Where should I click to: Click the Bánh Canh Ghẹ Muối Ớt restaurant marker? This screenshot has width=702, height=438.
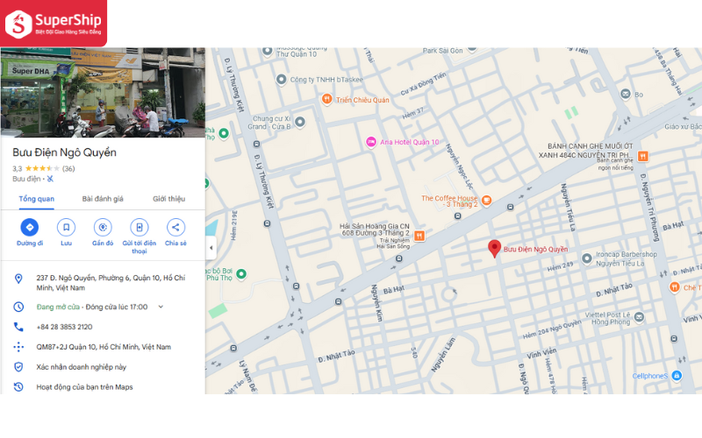click(x=643, y=156)
